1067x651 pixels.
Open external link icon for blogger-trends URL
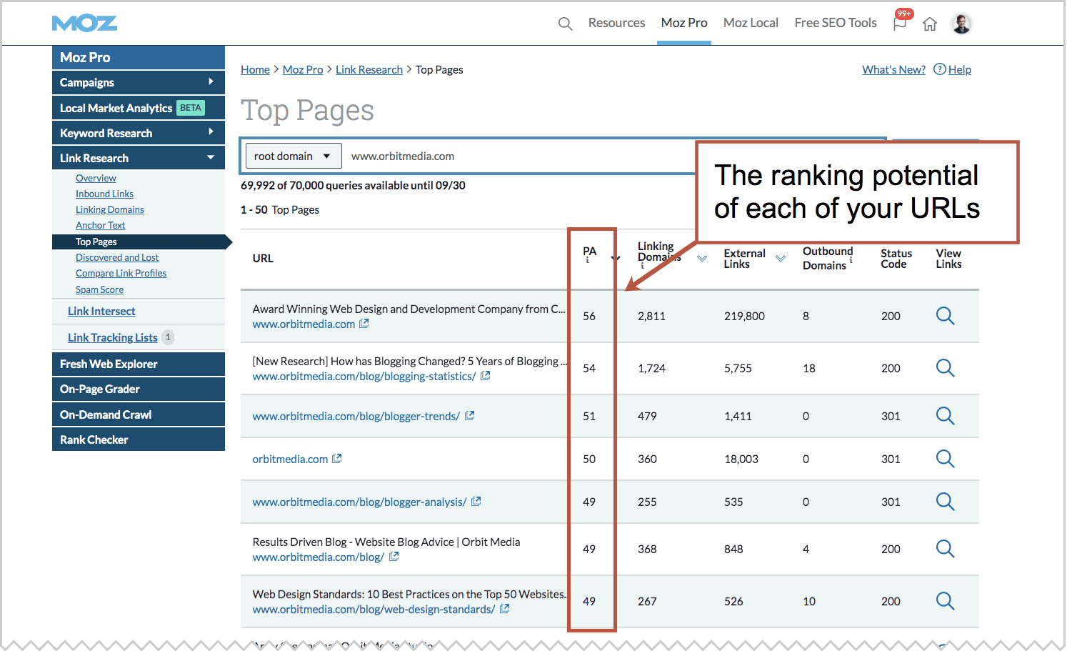470,416
